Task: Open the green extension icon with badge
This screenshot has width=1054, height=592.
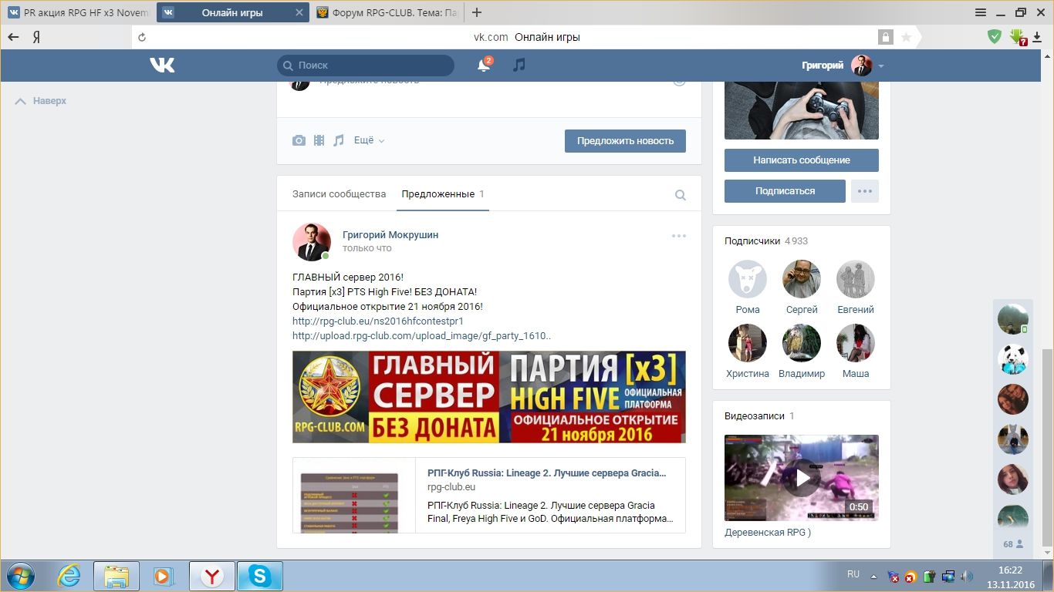Action: point(1018,37)
